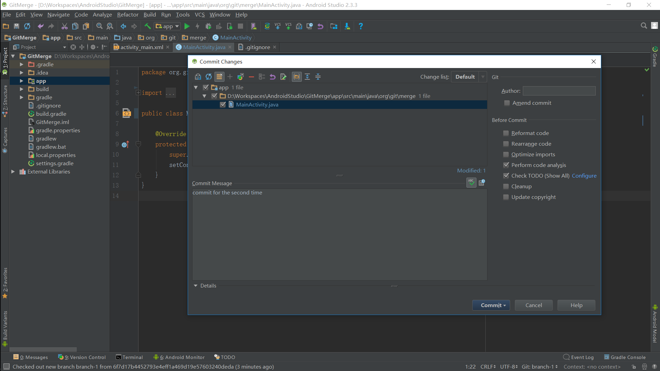The width and height of the screenshot is (660, 371).
Task: Expand the build folder in project tree
Action: (21, 89)
